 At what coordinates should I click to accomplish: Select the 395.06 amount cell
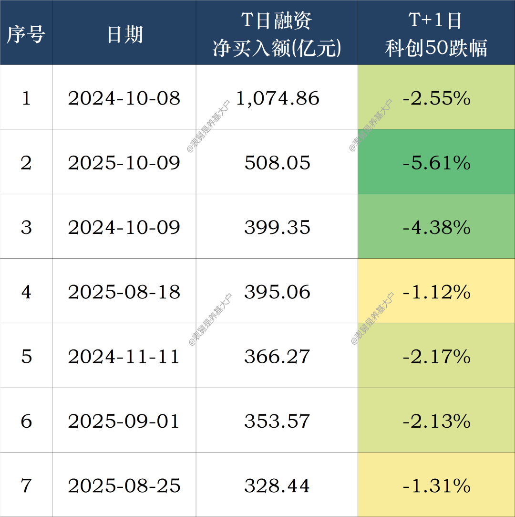pos(277,292)
